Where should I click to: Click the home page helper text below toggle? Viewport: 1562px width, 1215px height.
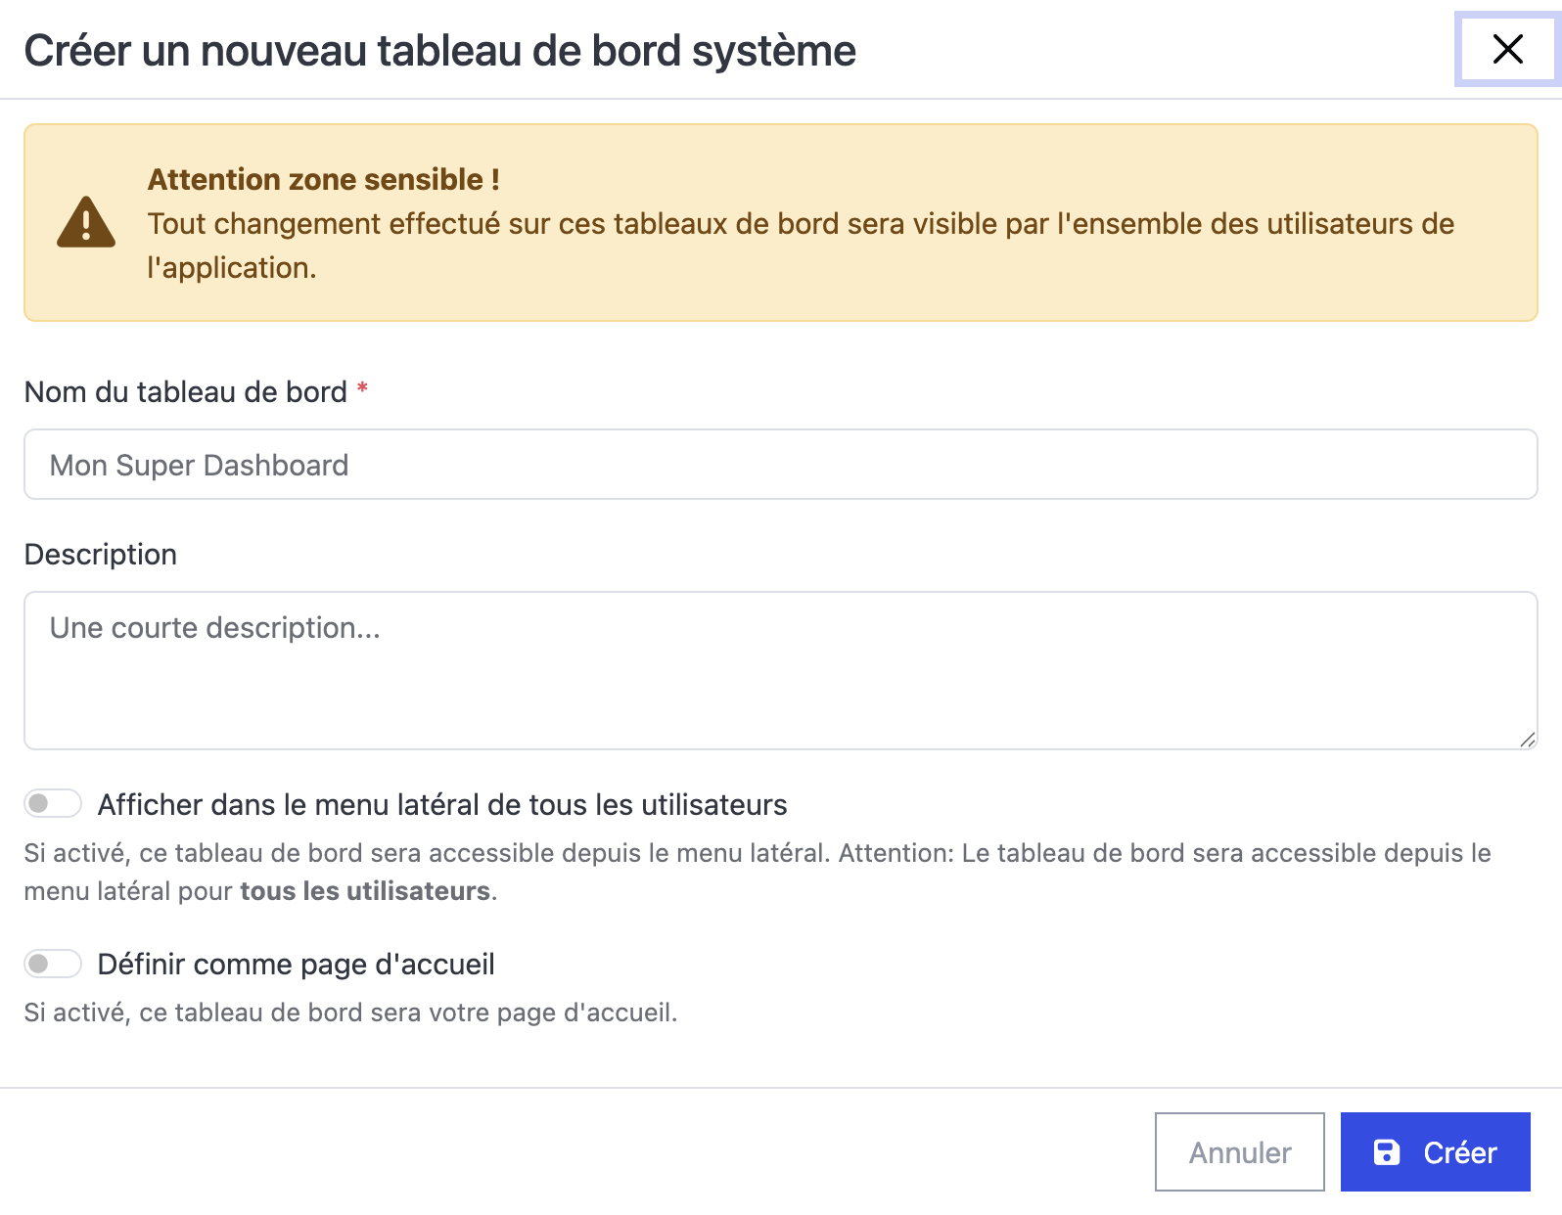(350, 1012)
